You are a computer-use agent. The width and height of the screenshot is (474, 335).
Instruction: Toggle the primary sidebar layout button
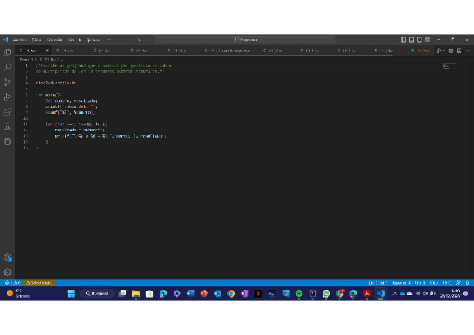pos(404,40)
